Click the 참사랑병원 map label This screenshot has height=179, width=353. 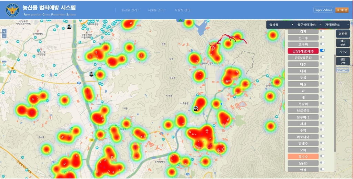coord(38,34)
